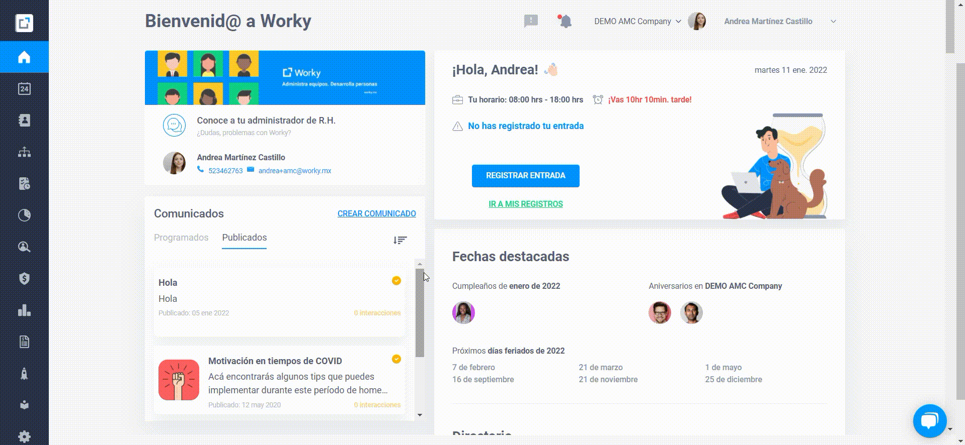Call the phone number 523462763

225,171
